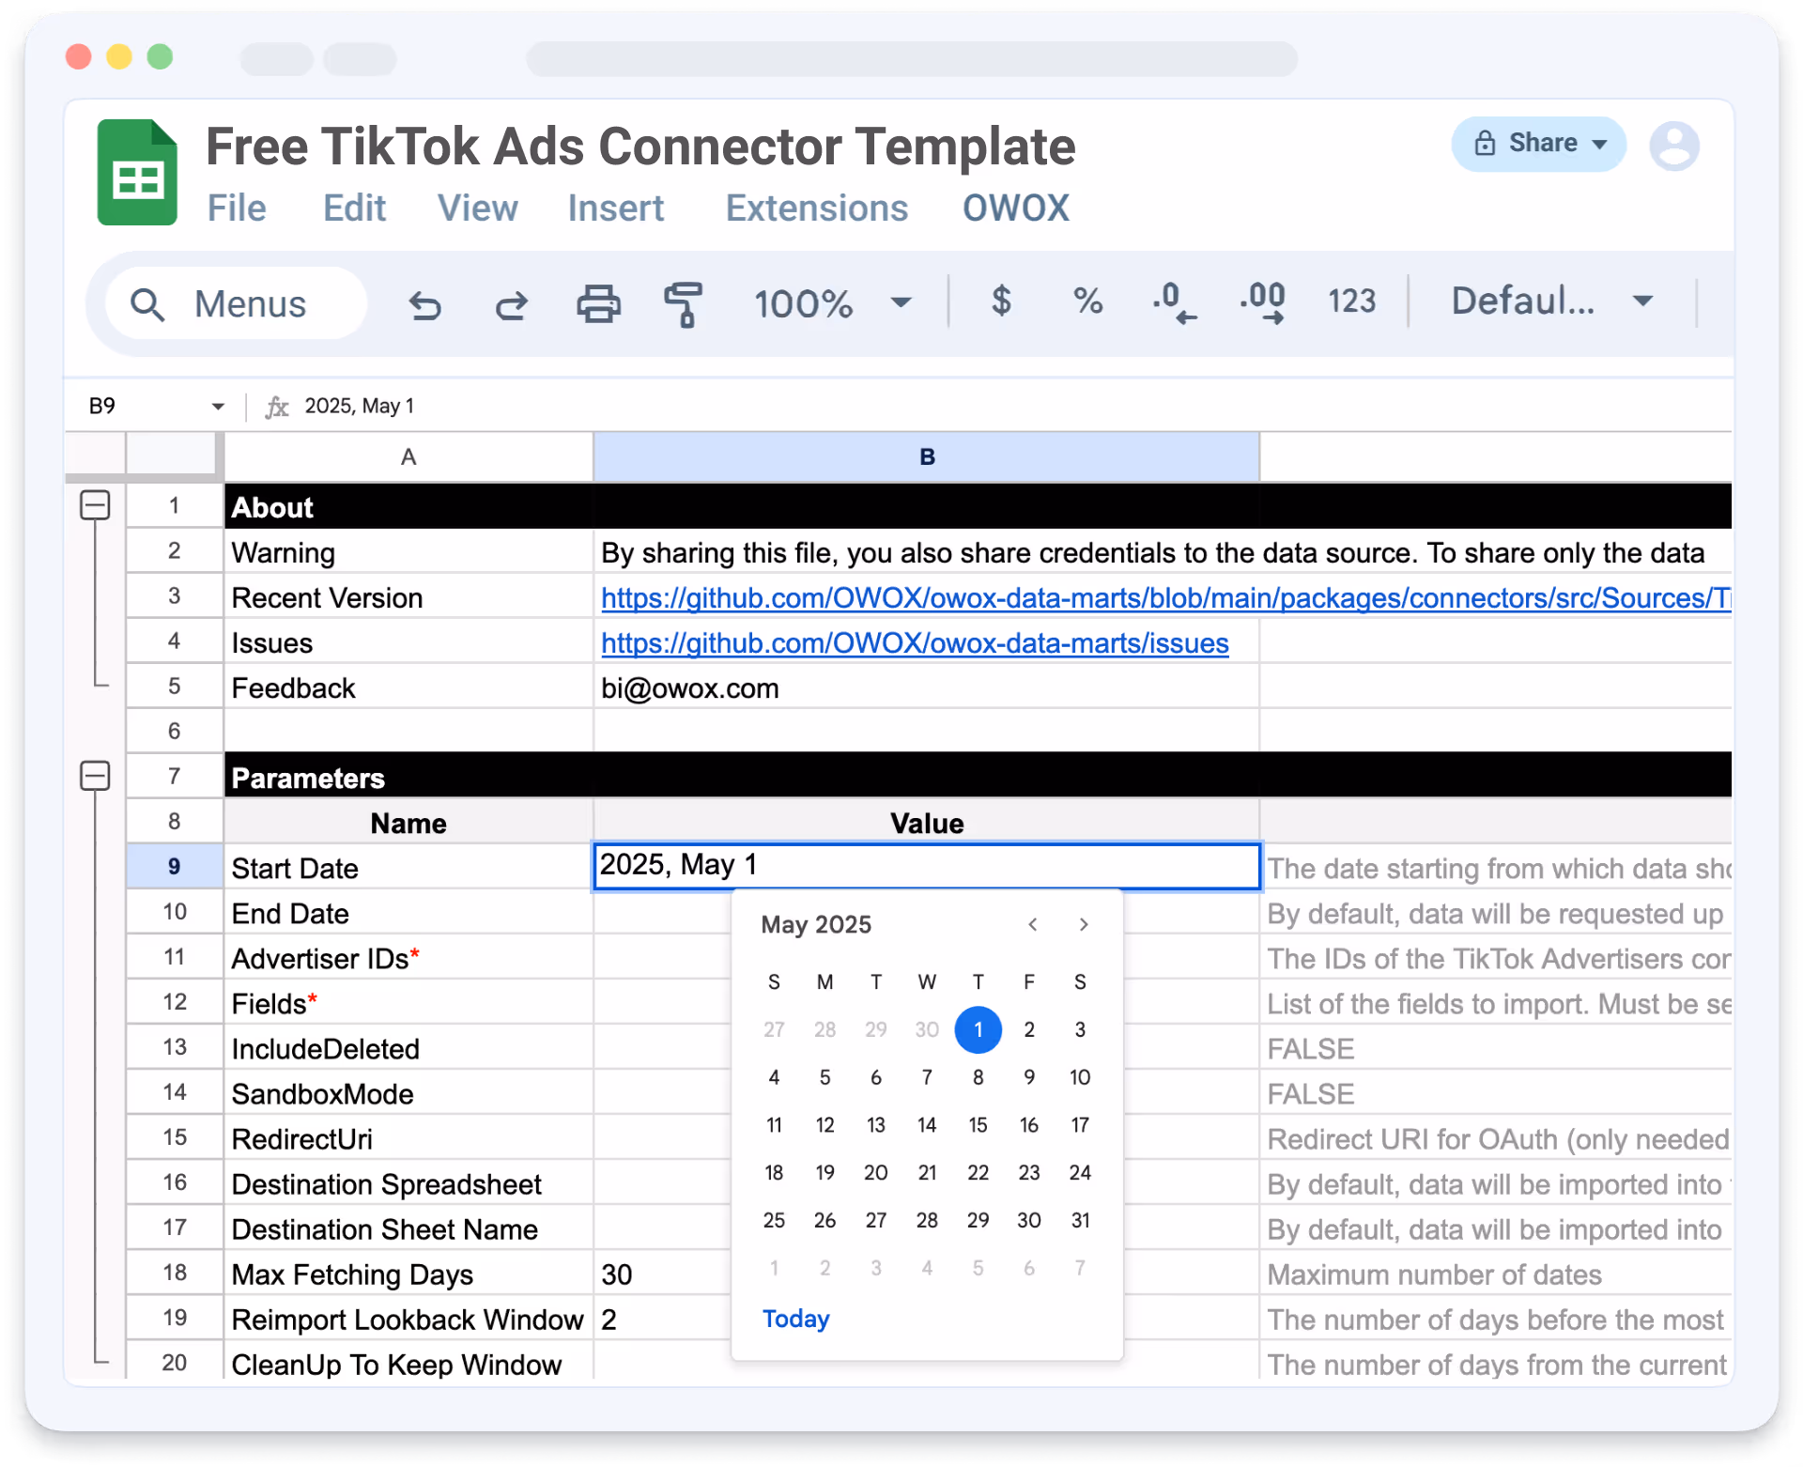
Task: Click the undo arrow icon
Action: 424,304
